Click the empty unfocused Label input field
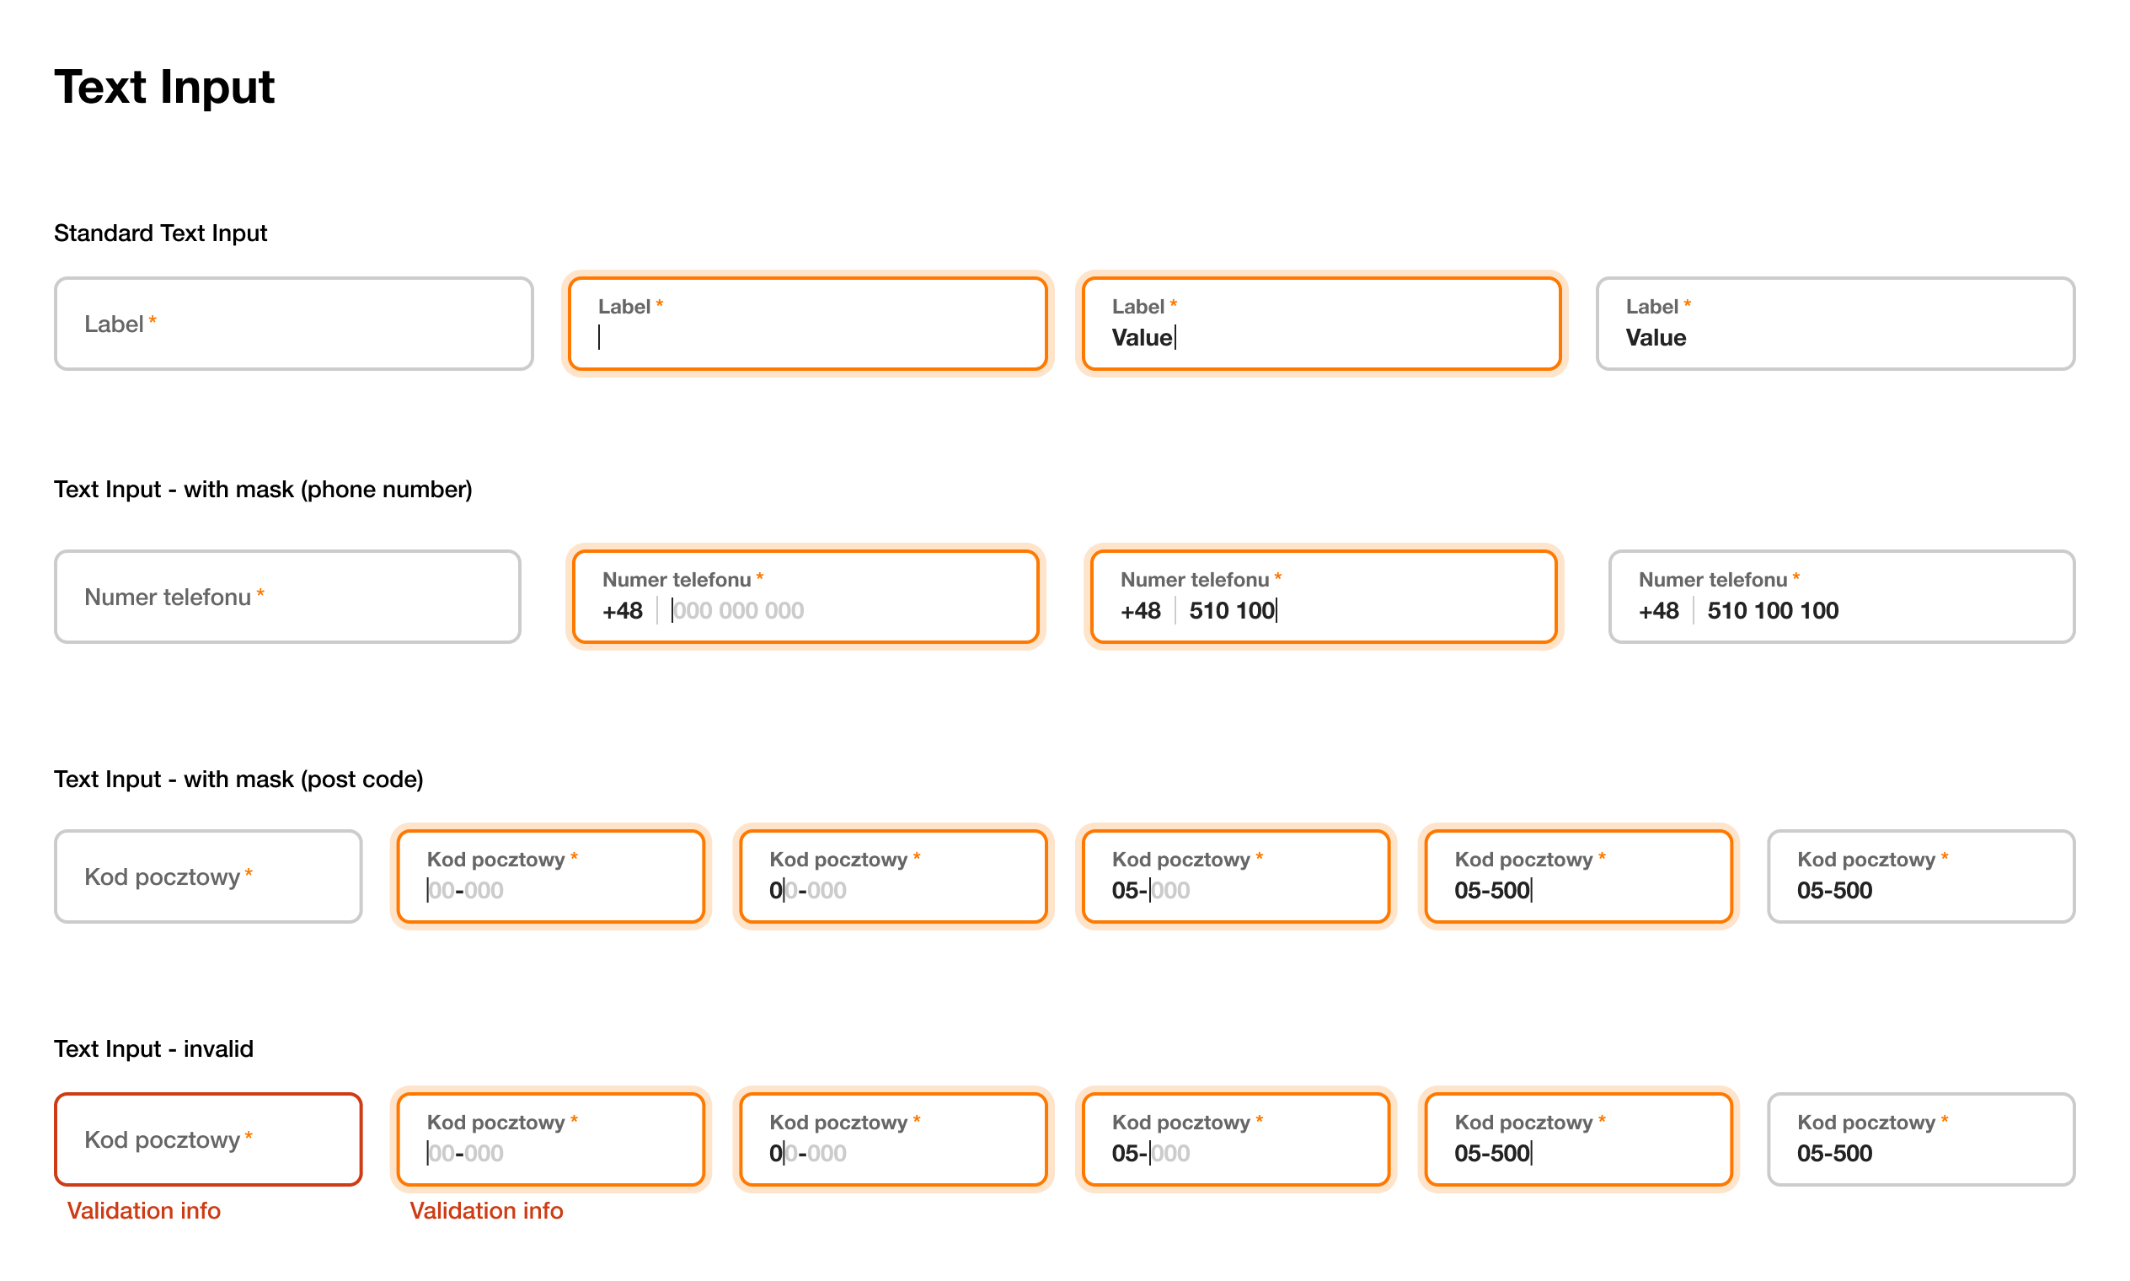The image size is (2130, 1281). point(293,324)
